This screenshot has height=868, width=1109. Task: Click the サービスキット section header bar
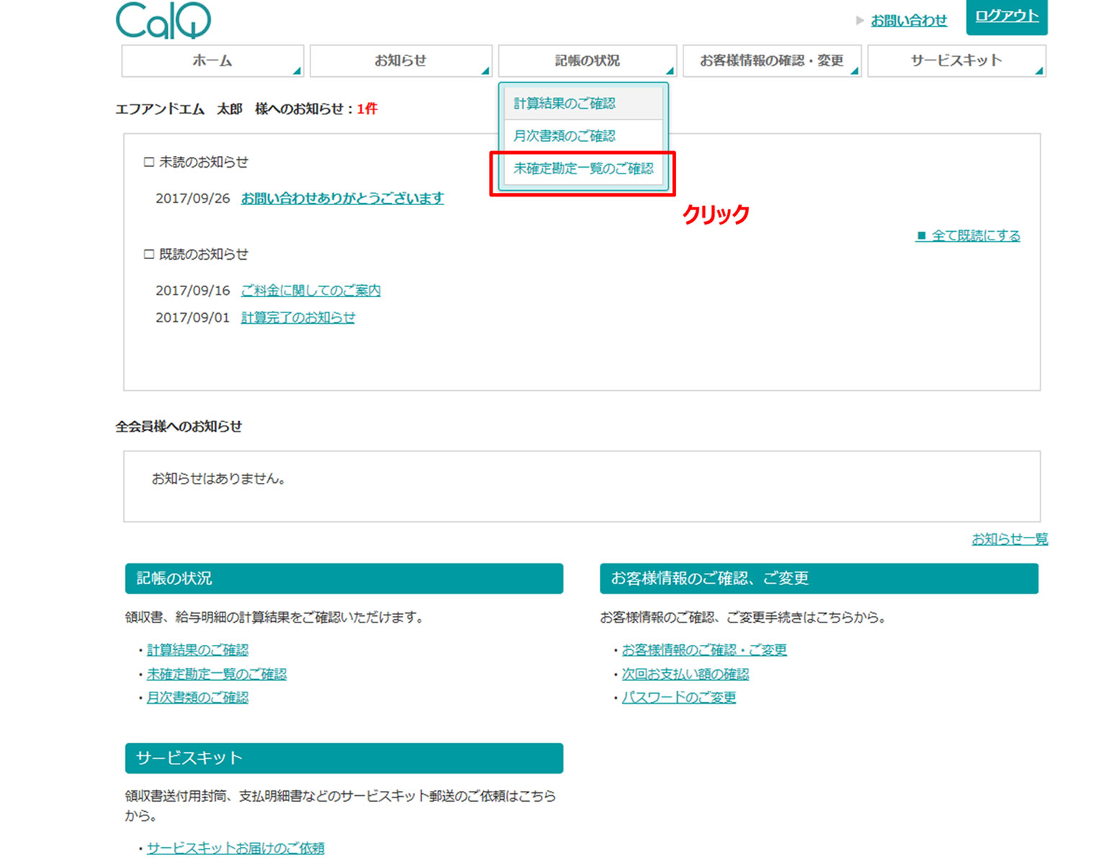pyautogui.click(x=344, y=759)
